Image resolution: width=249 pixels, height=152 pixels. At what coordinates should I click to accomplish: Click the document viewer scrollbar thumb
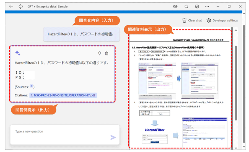tap(236, 83)
